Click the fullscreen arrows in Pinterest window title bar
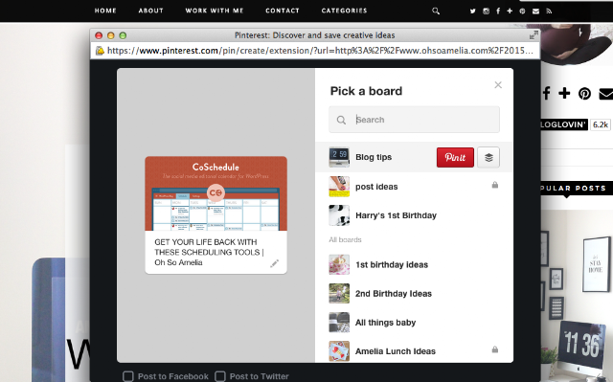The image size is (613, 382). pyautogui.click(x=534, y=35)
